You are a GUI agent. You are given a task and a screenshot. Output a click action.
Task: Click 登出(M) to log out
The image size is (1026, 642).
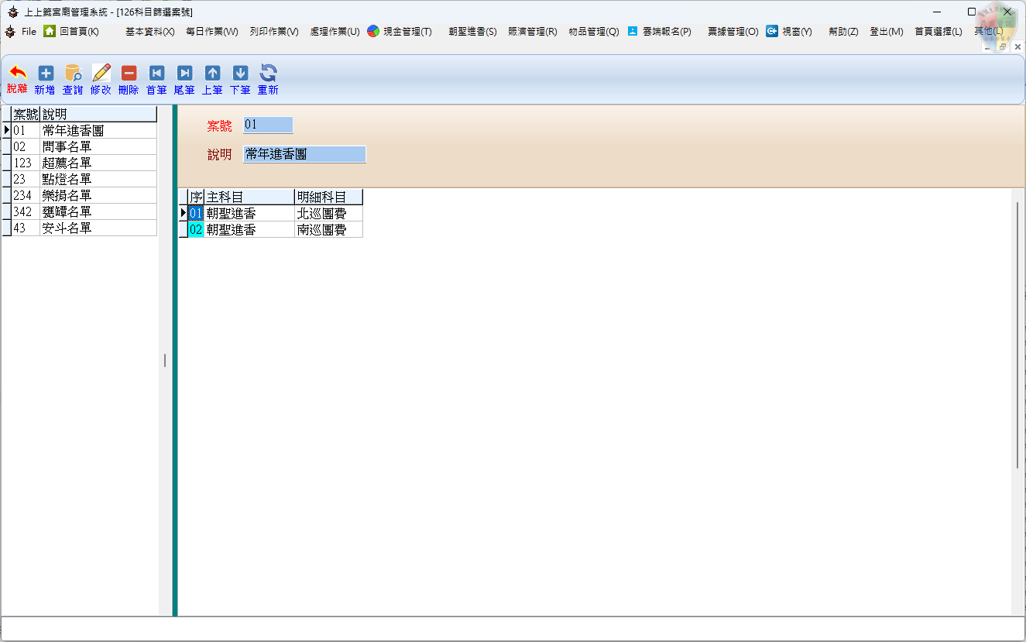886,32
